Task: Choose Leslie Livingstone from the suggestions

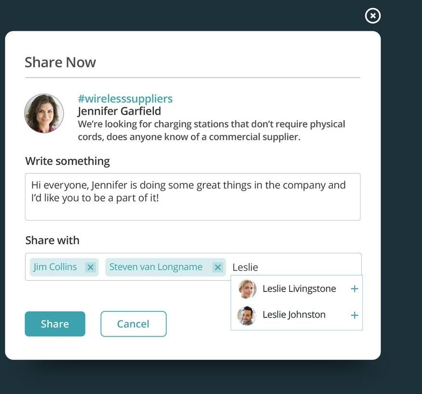Action: pyautogui.click(x=299, y=289)
